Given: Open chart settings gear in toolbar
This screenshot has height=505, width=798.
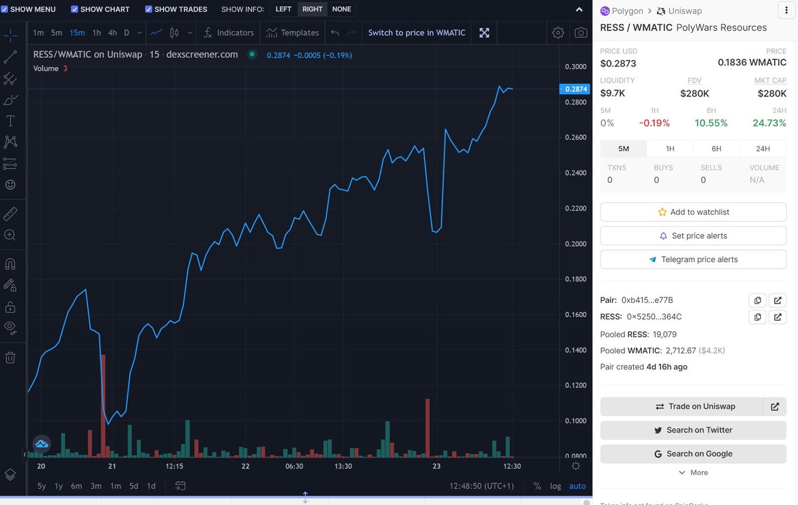Looking at the screenshot, I should point(558,33).
